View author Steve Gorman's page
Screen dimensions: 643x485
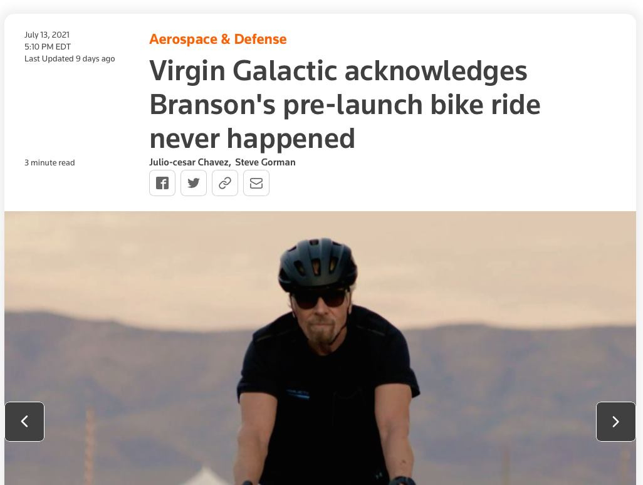point(265,162)
